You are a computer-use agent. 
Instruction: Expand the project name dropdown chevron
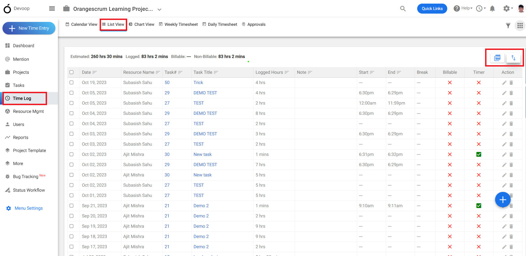pos(159,9)
